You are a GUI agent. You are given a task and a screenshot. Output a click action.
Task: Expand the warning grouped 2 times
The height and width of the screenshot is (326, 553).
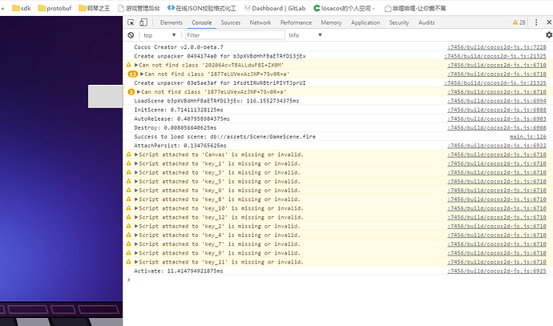[138, 91]
